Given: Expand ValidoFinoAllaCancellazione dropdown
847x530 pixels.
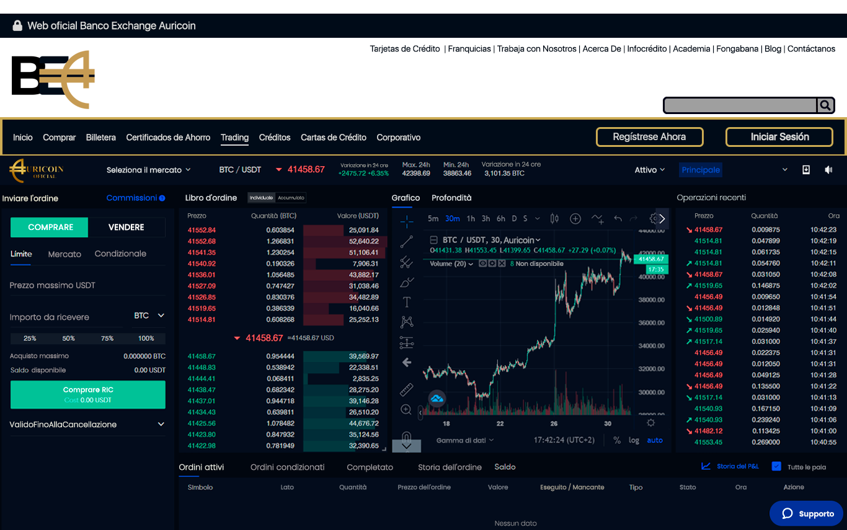Looking at the screenshot, I should tap(87, 425).
